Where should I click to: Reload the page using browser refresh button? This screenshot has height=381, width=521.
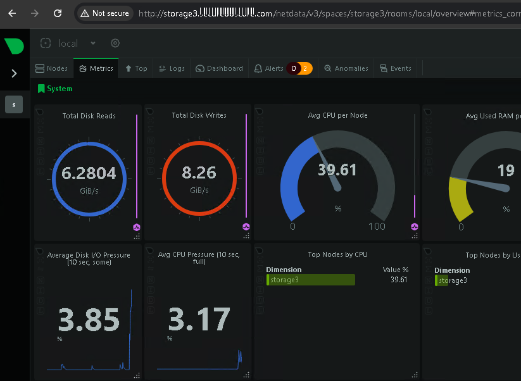[x=58, y=13]
